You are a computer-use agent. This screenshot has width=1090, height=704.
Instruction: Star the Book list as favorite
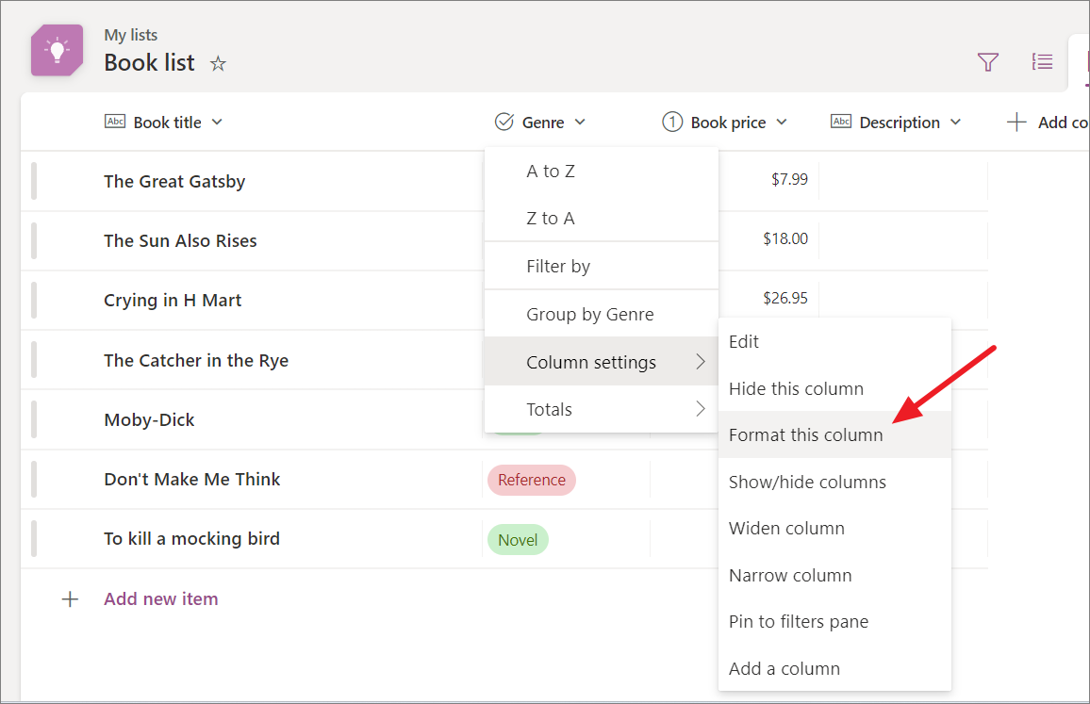point(217,63)
